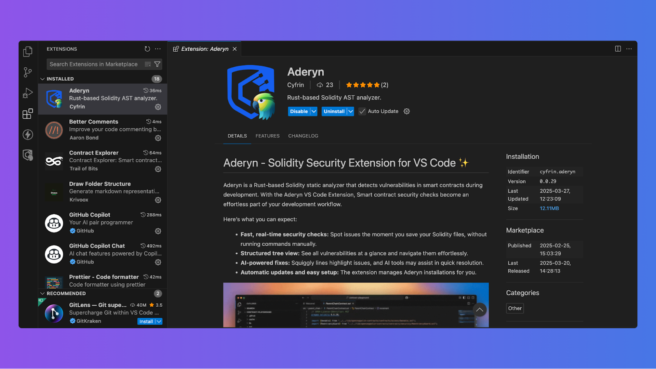Viewport: 656px width, 369px height.
Task: Uninstall the Aderyn extension
Action: pyautogui.click(x=334, y=111)
